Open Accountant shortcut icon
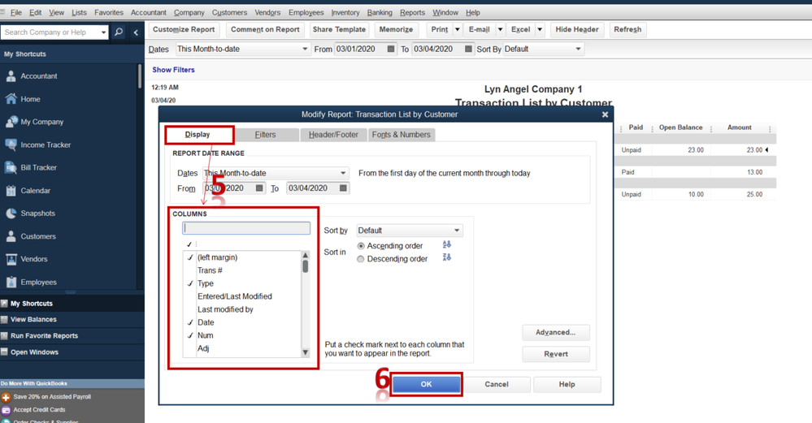This screenshot has height=423, width=812. 11,76
